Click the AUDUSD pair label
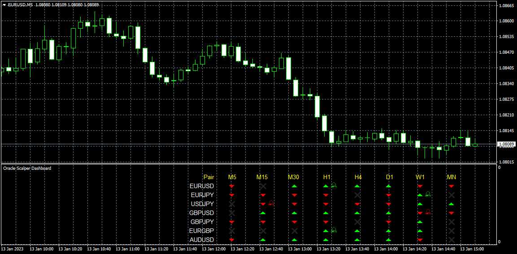 (x=202, y=240)
